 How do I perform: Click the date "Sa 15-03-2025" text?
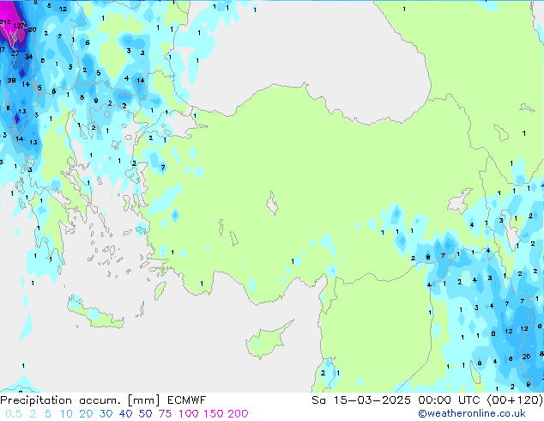click(x=361, y=400)
